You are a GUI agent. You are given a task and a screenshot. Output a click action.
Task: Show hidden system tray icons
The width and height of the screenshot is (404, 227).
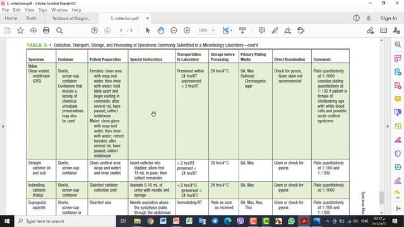click(x=327, y=221)
